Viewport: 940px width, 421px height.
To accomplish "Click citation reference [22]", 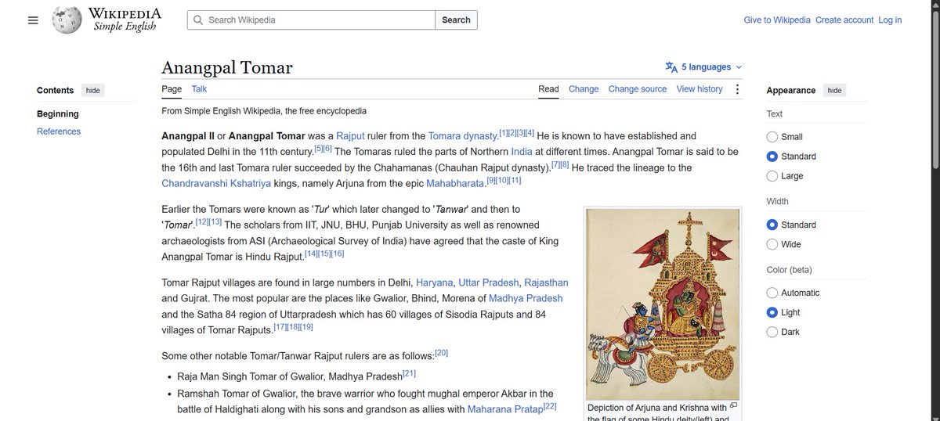I will tap(549, 406).
